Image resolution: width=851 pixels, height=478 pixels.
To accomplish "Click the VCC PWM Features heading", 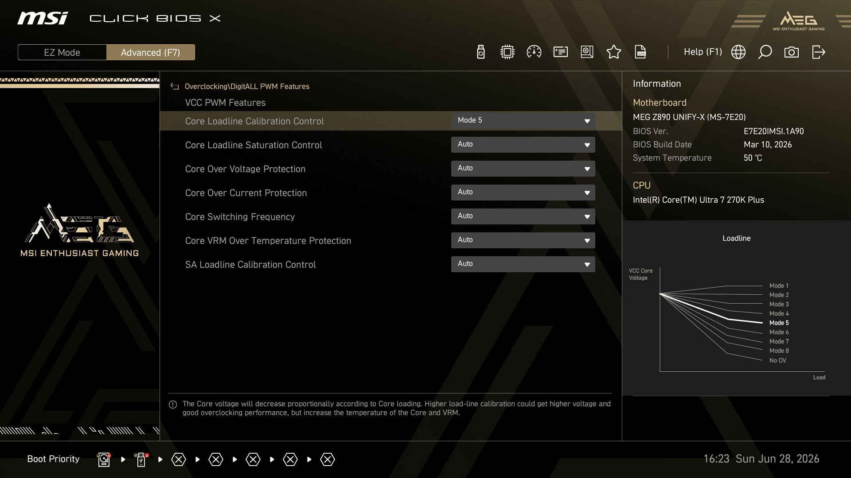I will [x=225, y=103].
